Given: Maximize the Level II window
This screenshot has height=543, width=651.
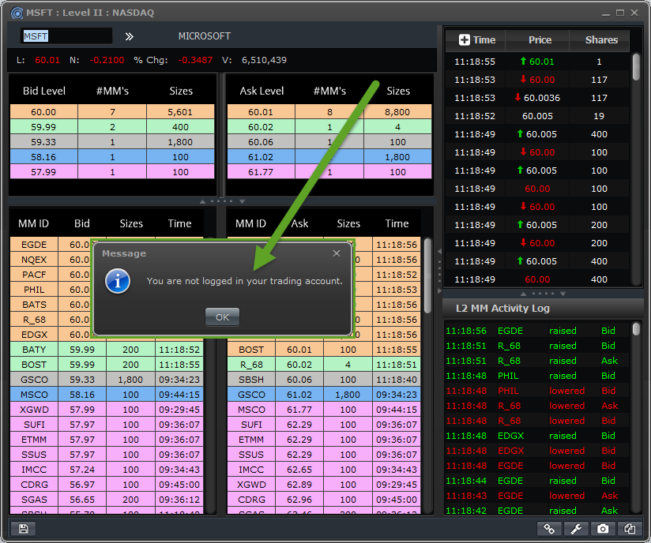Looking at the screenshot, I should tap(620, 13).
